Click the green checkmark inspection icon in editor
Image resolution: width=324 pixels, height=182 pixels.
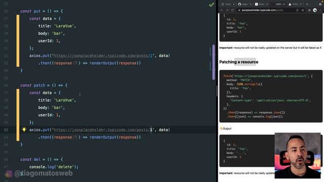pos(212,5)
